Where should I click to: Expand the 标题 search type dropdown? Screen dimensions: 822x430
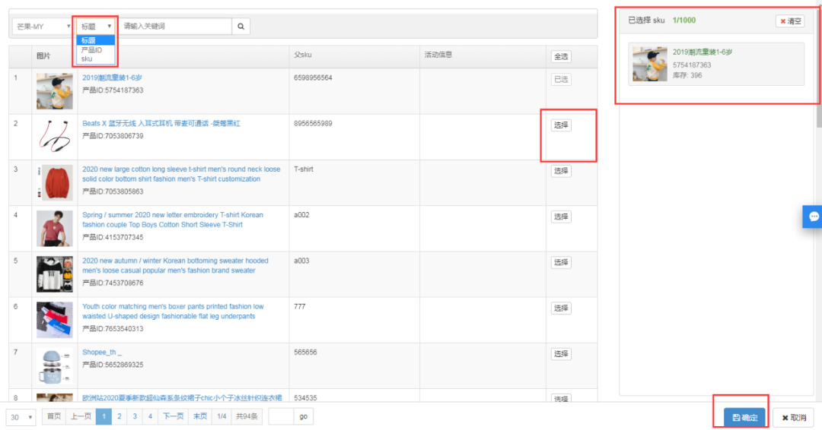point(97,27)
